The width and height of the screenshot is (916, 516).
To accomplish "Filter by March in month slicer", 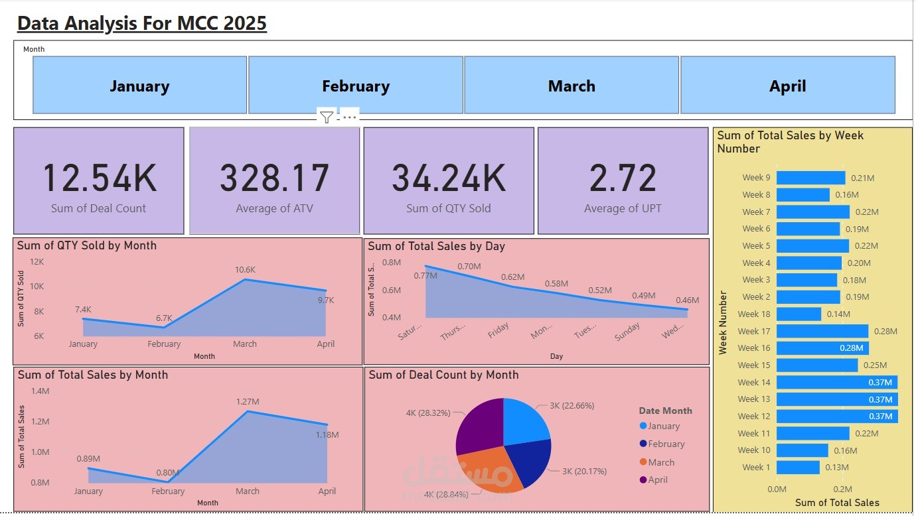I will [572, 85].
